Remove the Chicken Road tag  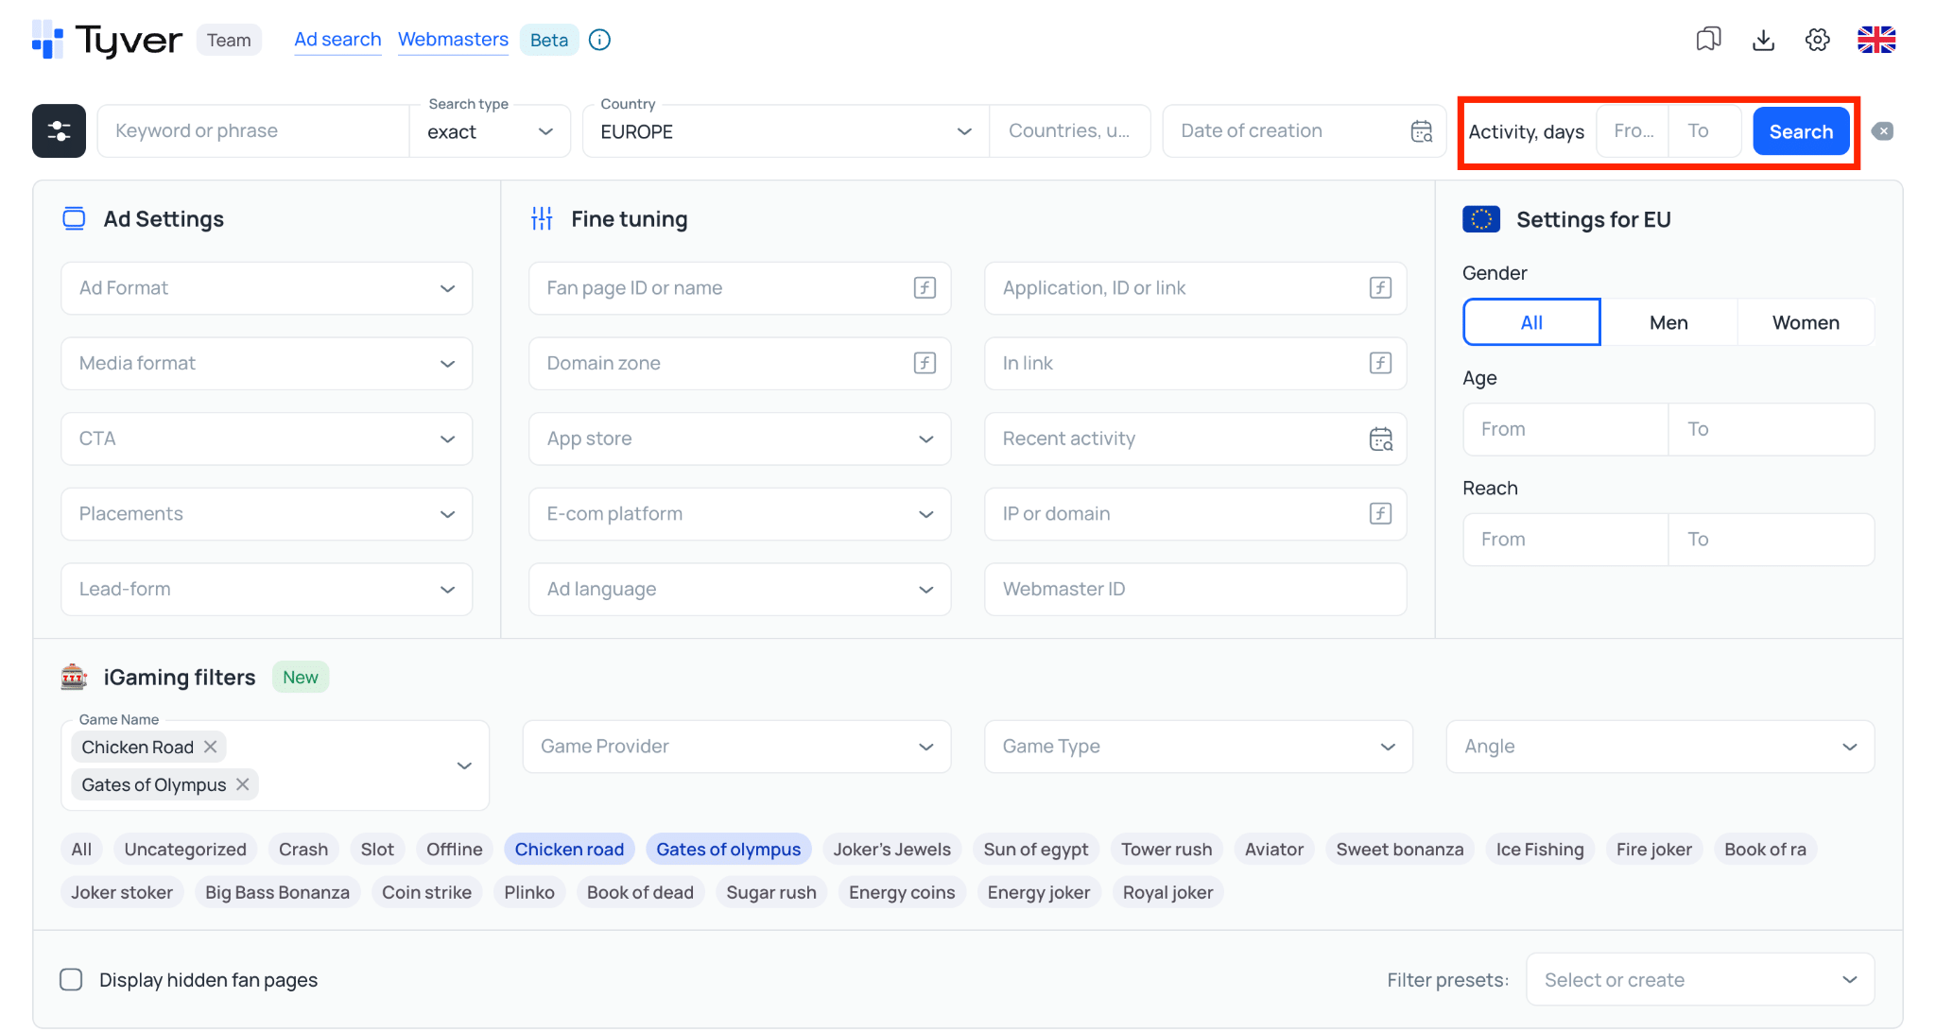210,747
